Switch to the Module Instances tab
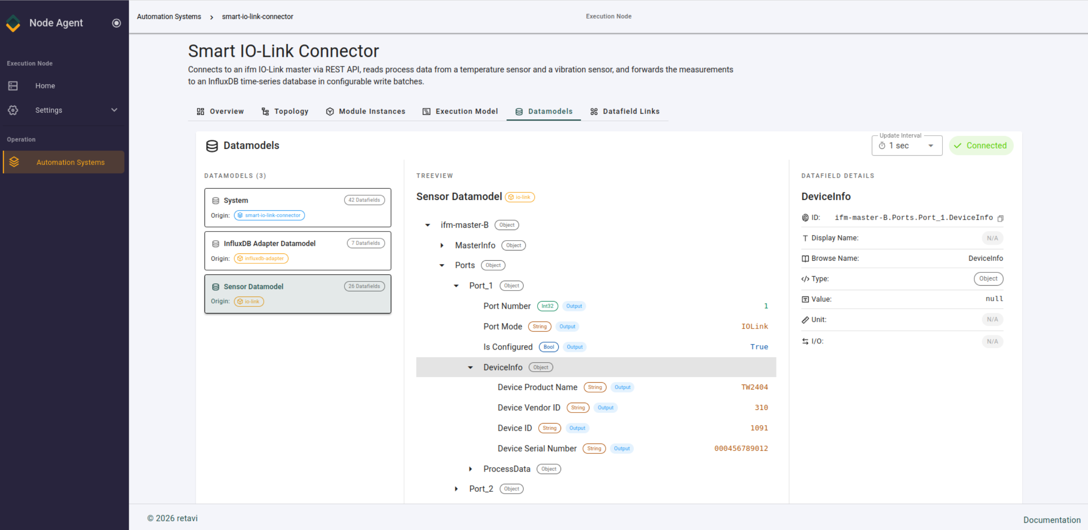This screenshot has width=1088, height=530. pos(365,111)
